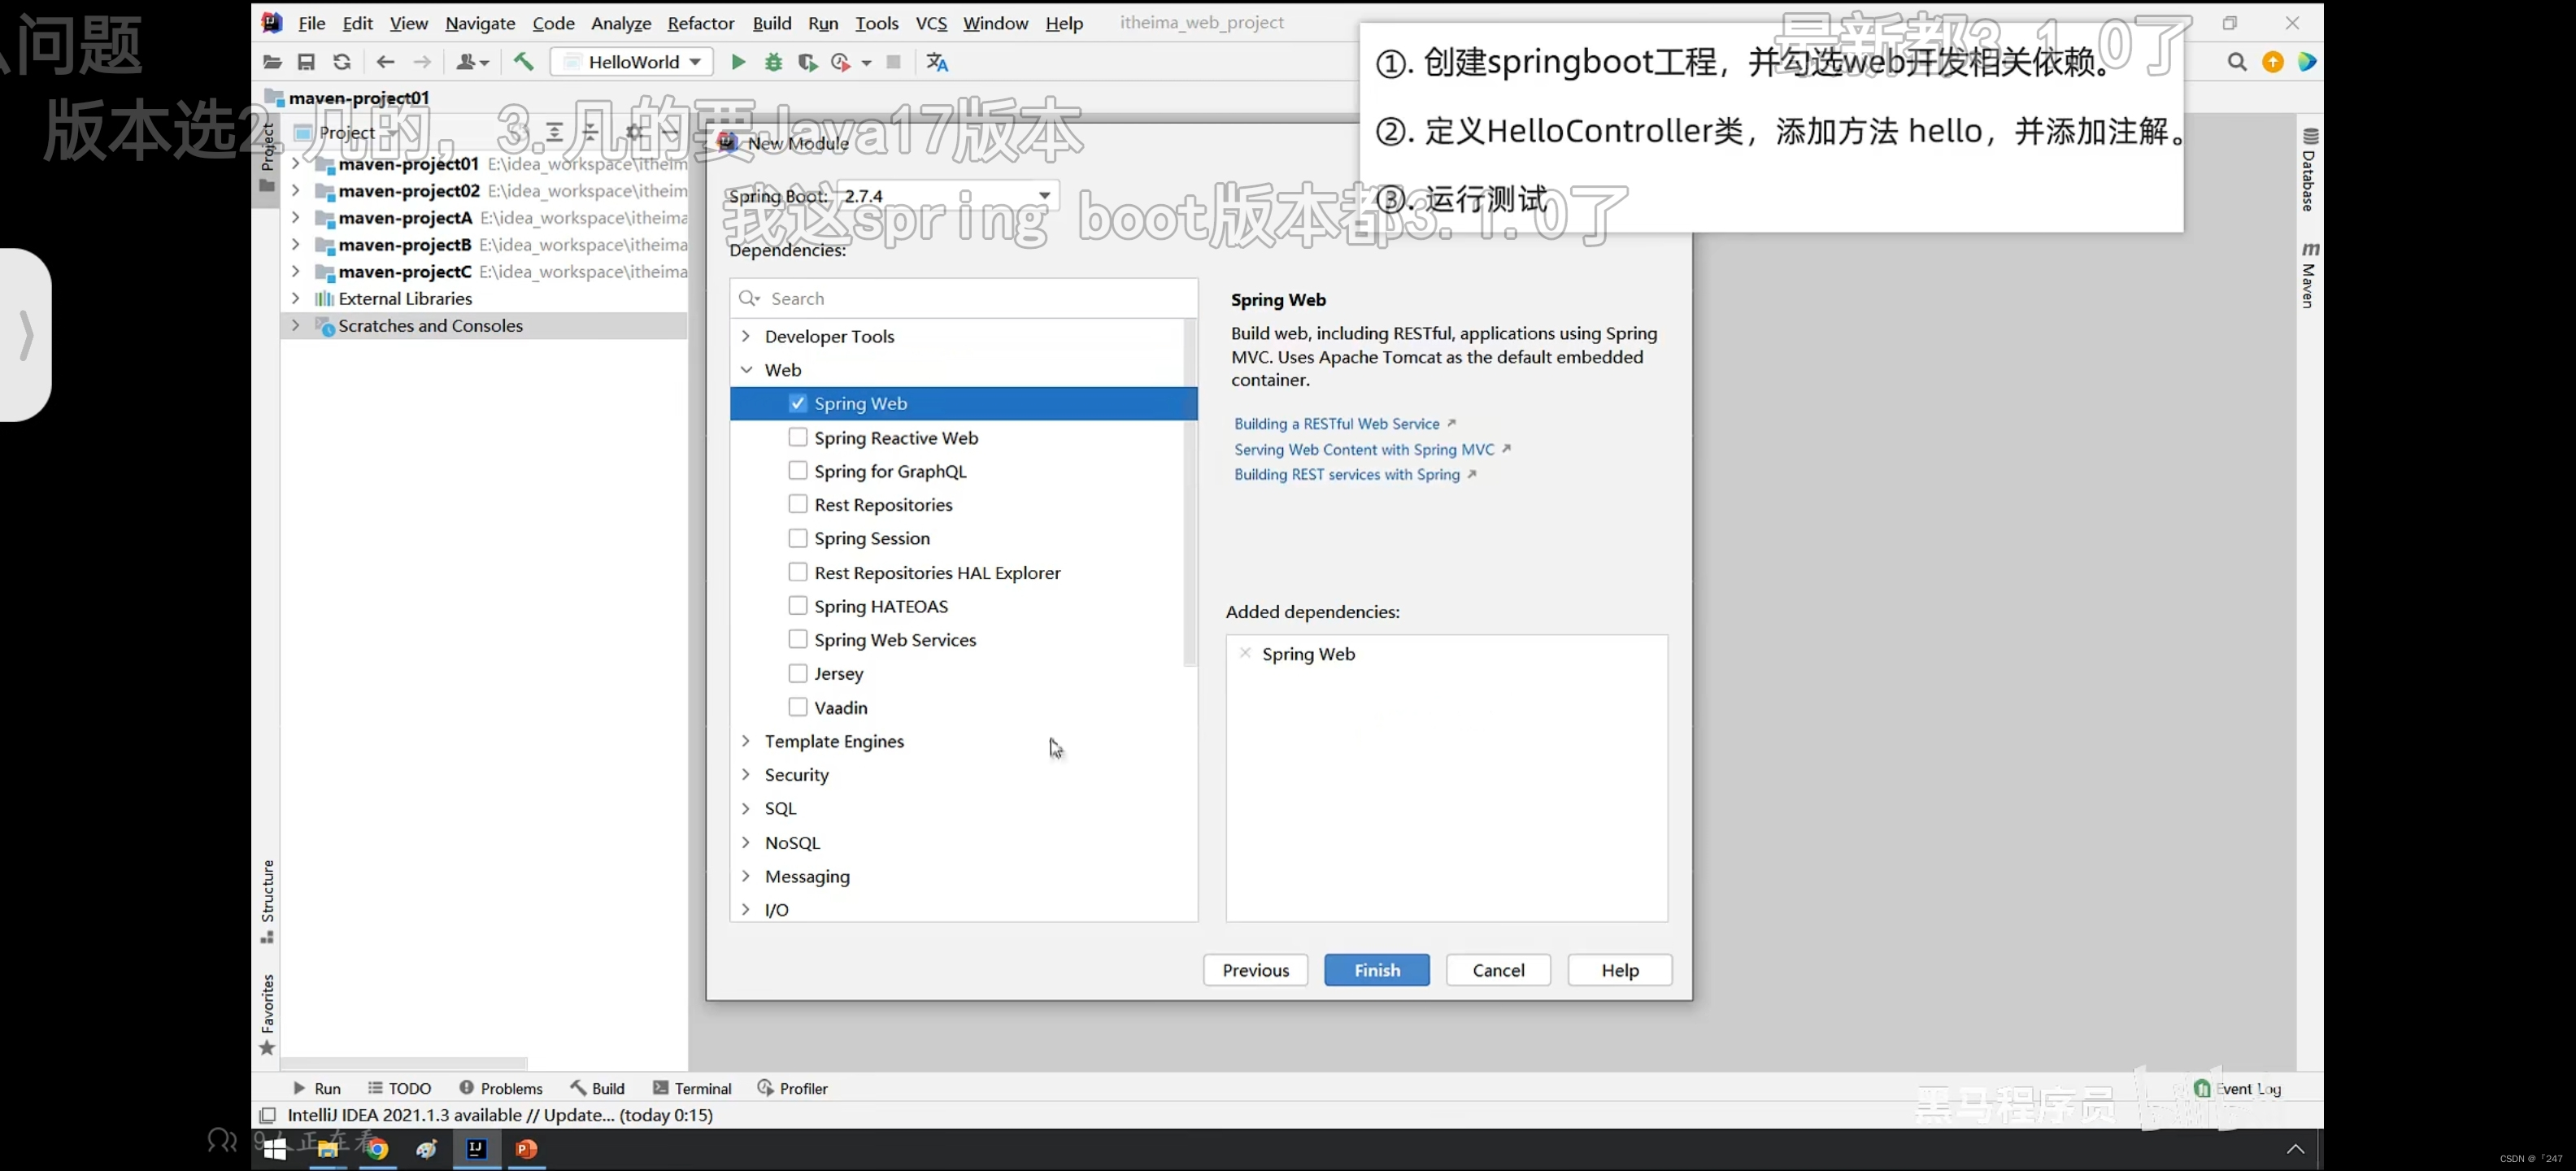Click the Finish button to create module

pos(1377,969)
